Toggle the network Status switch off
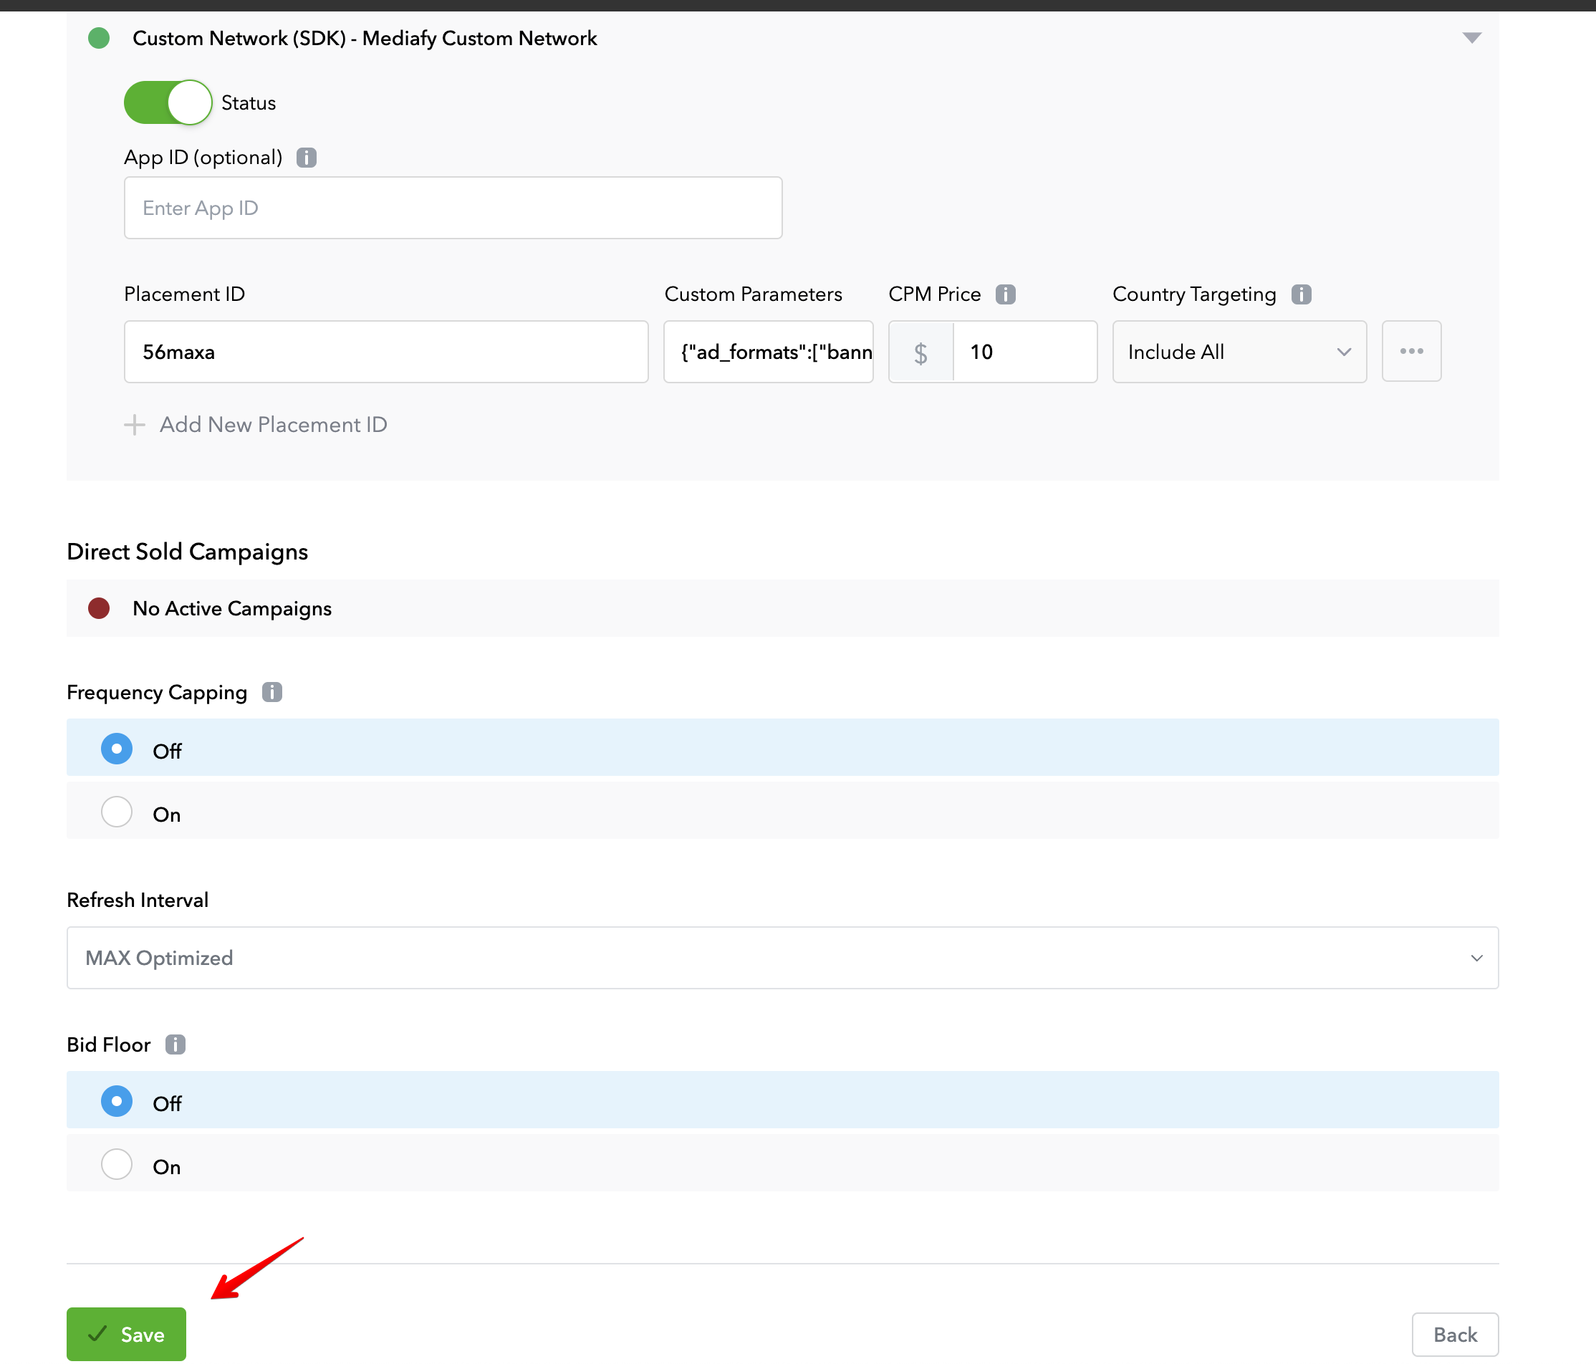Screen dimensions: 1596x1364 click(x=168, y=102)
